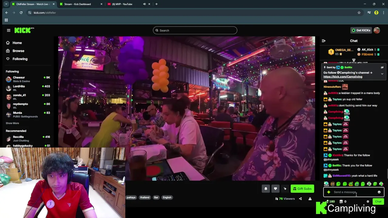The width and height of the screenshot is (388, 218).
Task: Close the OldFeller Stream tab
Action: coord(54,4)
